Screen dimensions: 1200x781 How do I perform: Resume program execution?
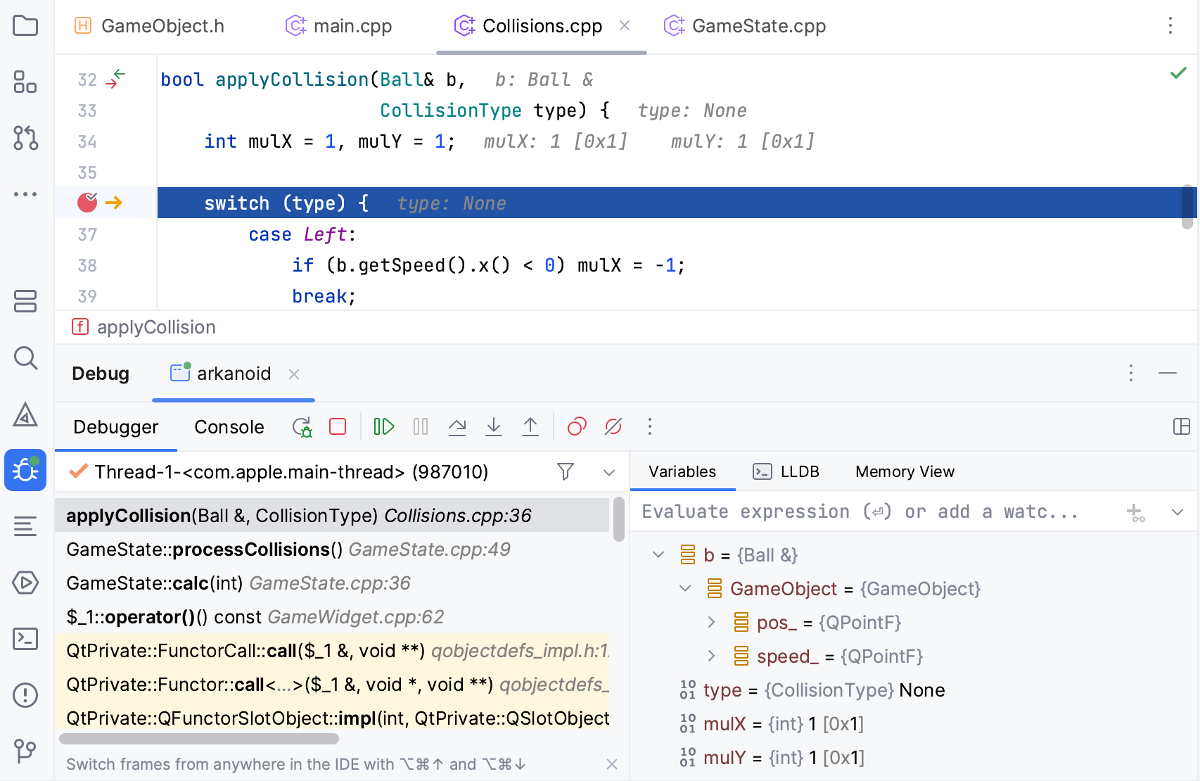[383, 426]
